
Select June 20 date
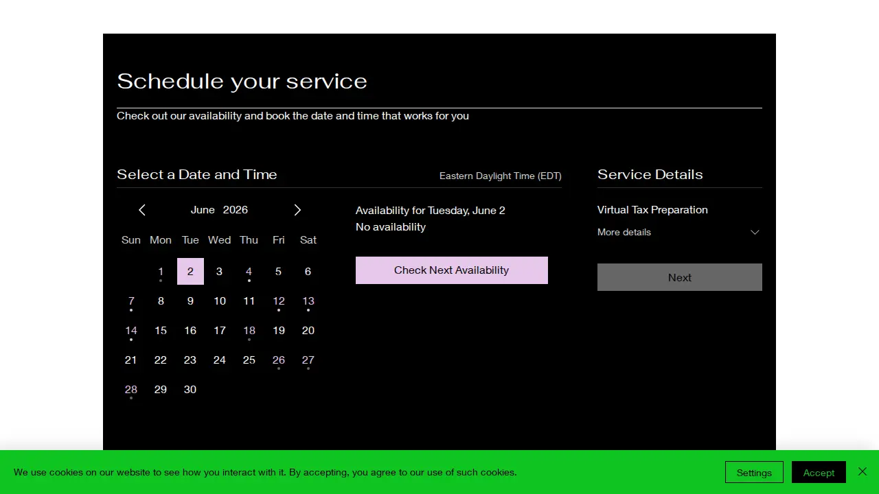pyautogui.click(x=308, y=331)
